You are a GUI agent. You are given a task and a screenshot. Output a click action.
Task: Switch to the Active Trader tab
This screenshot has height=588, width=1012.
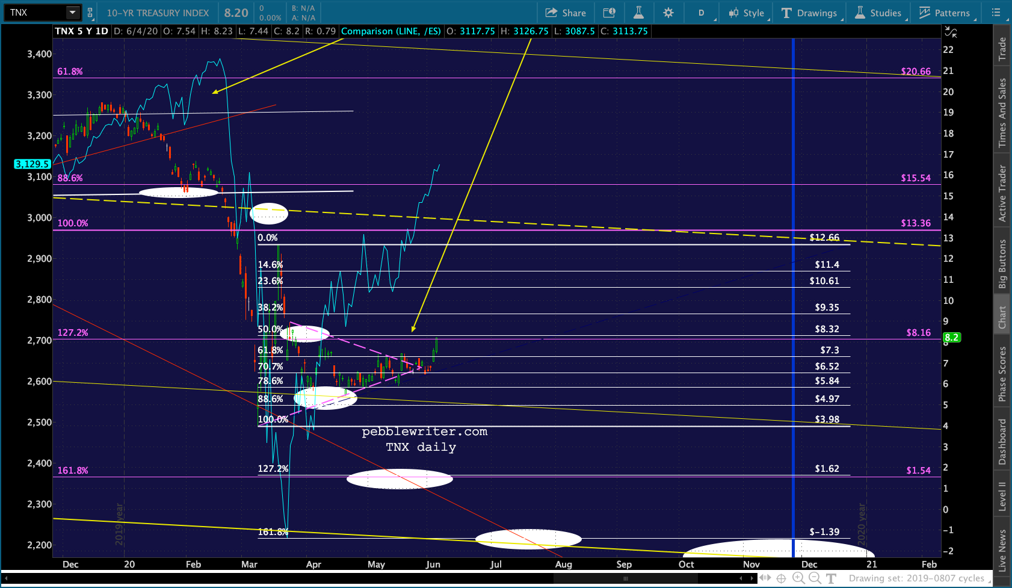pos(1002,193)
